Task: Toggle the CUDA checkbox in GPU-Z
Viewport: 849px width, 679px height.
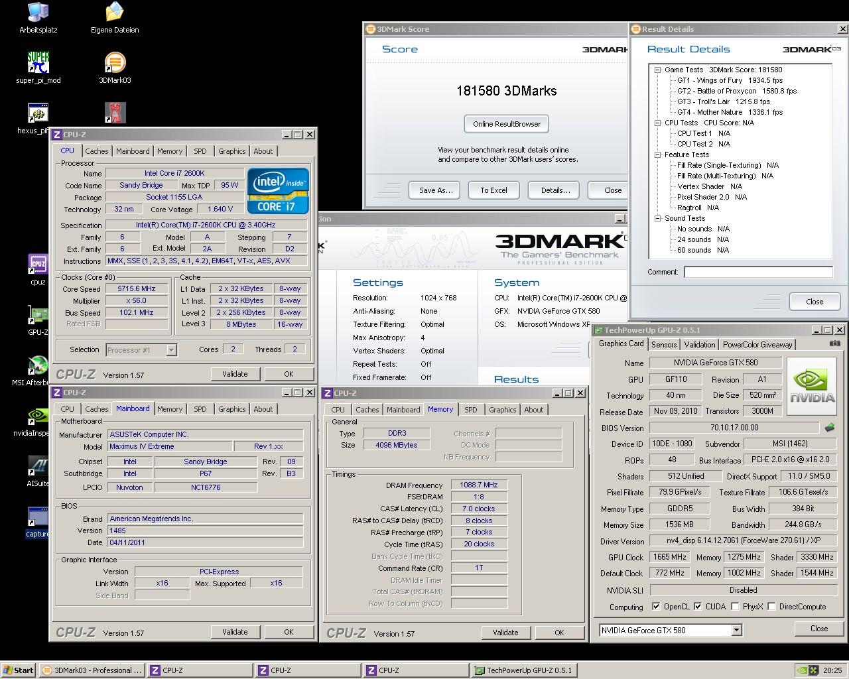Action: (698, 607)
